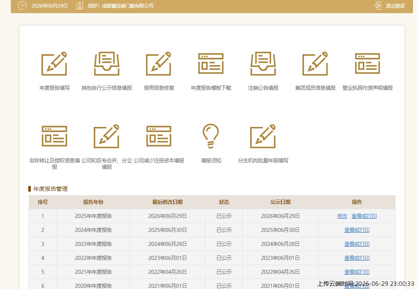Click the 公司减少注册资本填报 label
417x289 pixels.
[159, 160]
